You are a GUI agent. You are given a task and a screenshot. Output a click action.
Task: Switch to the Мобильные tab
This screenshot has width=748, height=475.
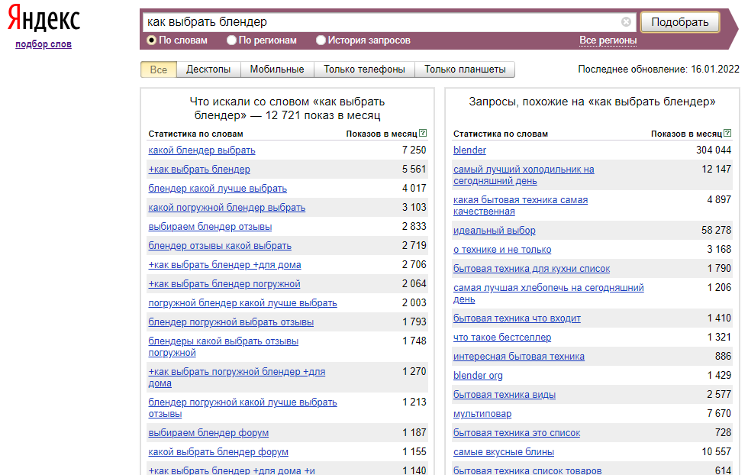[x=277, y=69]
